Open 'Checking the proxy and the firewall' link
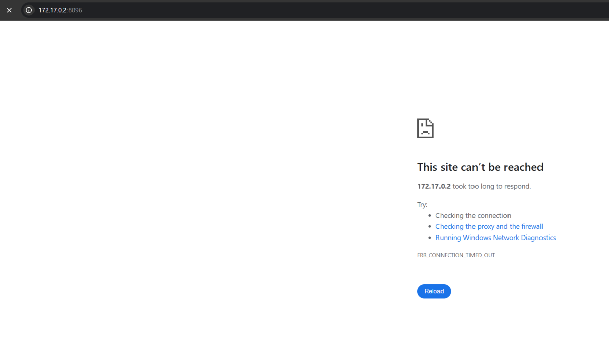The height and width of the screenshot is (354, 609). pyautogui.click(x=489, y=226)
